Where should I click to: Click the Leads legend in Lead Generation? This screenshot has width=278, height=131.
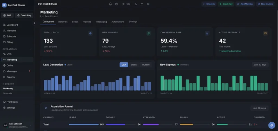click(x=68, y=65)
